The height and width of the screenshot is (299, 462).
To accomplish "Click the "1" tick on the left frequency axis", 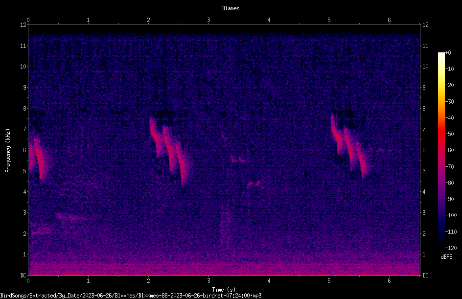I will pyautogui.click(x=25, y=254).
